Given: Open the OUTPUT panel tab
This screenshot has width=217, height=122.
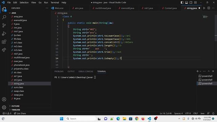Looking at the screenshot, I should (x=71, y=72).
